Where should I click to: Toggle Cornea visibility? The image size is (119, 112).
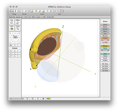tap(105, 29)
